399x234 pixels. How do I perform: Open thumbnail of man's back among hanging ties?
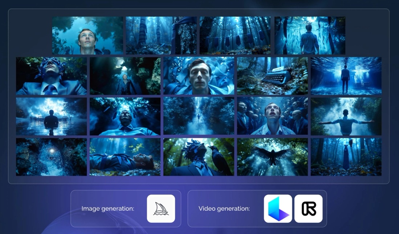pyautogui.click(x=310, y=35)
